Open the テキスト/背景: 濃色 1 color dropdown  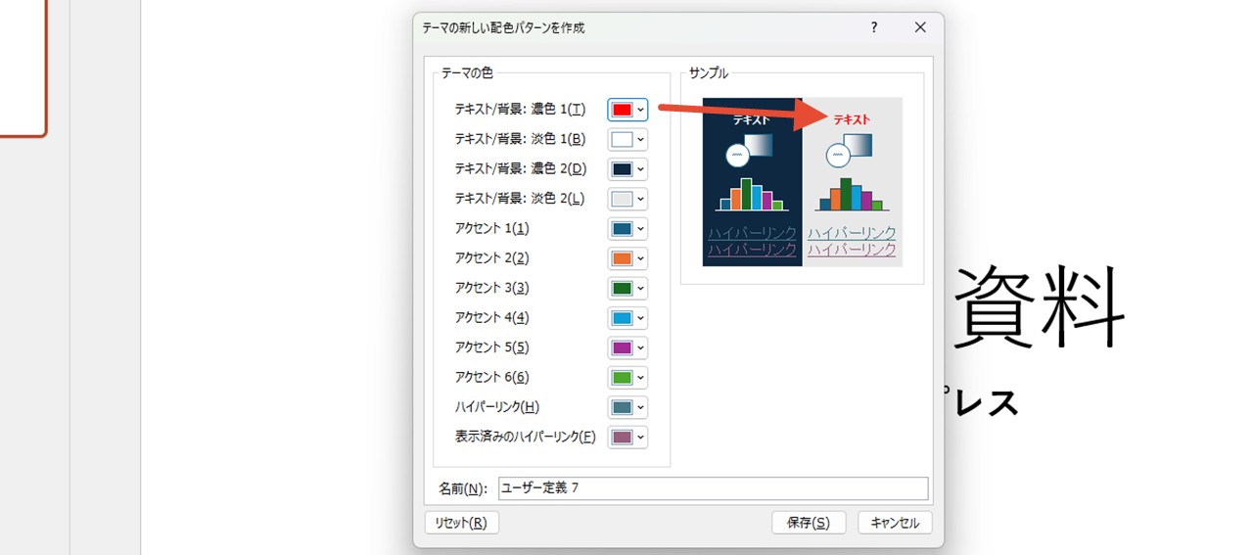tap(627, 110)
